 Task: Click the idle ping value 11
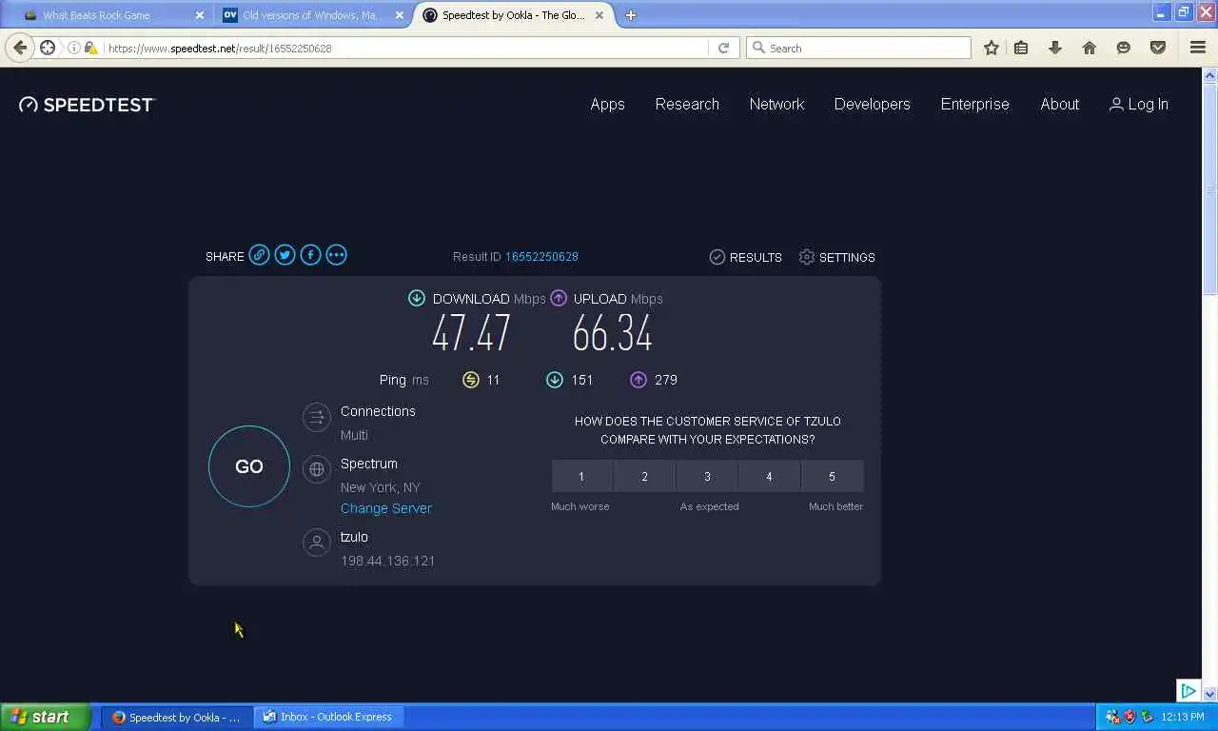493,380
